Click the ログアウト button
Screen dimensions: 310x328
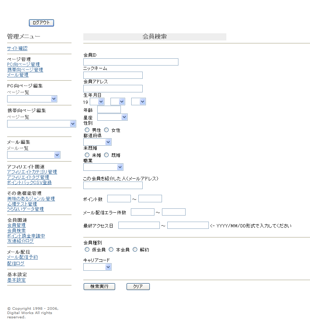(41, 23)
